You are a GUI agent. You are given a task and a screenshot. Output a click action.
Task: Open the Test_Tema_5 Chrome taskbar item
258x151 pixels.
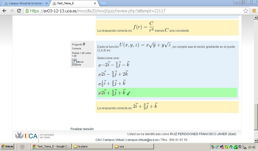[51, 146]
